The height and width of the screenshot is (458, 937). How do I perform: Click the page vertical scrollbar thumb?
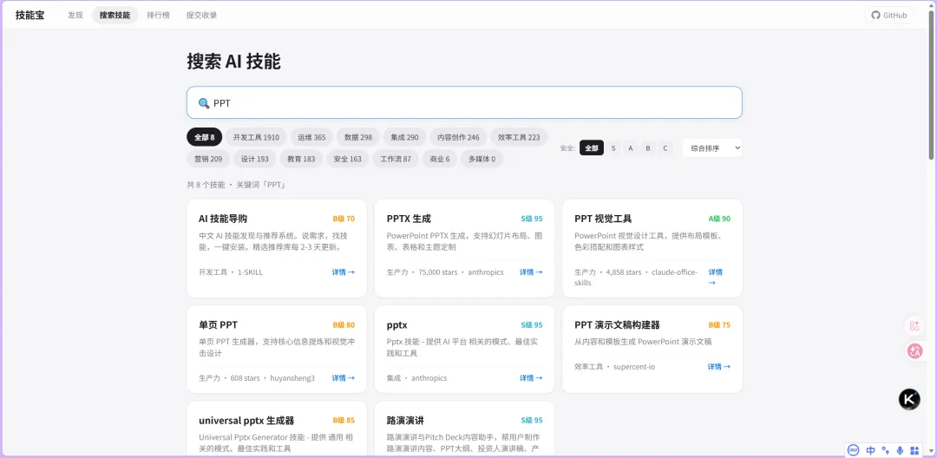point(931,85)
